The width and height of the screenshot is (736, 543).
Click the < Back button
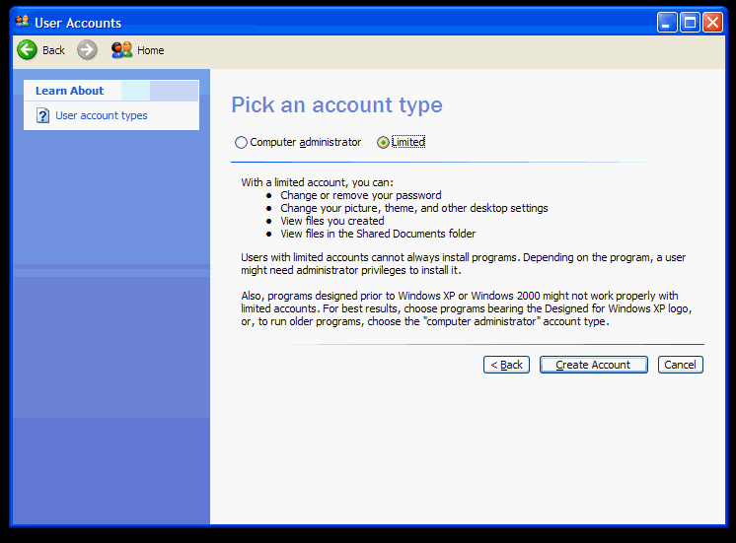(506, 365)
